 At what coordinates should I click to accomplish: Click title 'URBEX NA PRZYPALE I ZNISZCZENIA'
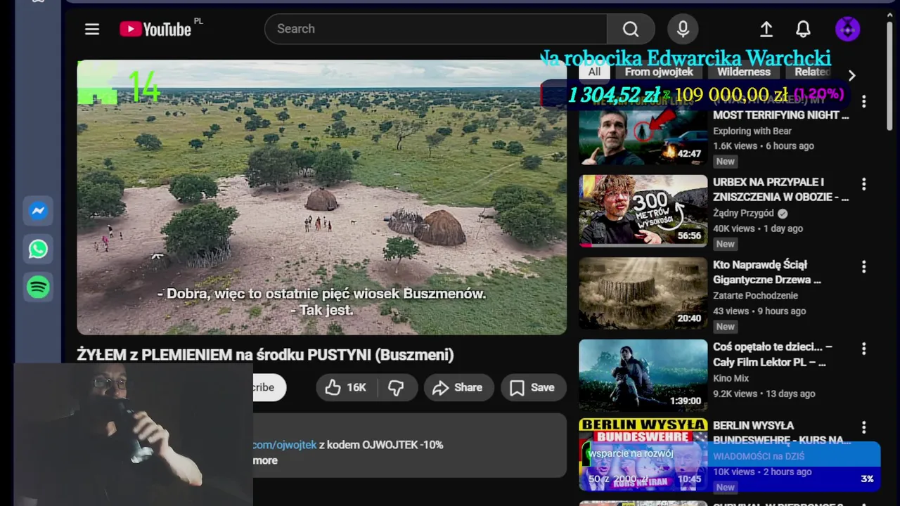coord(780,190)
